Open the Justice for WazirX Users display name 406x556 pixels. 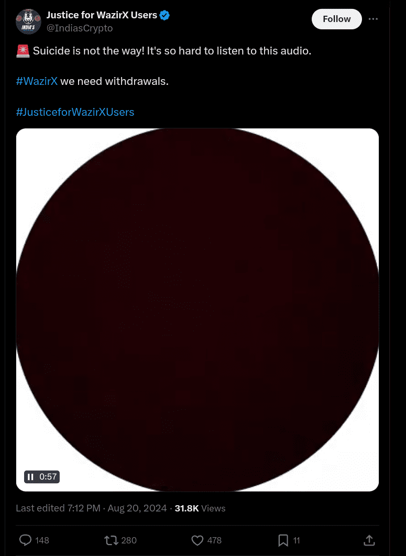coord(102,15)
